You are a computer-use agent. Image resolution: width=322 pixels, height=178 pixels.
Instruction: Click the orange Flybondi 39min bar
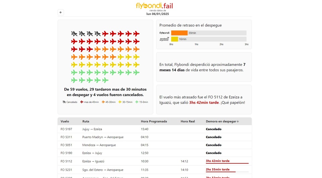[x=179, y=33]
